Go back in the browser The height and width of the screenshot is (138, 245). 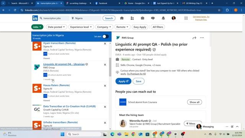(3, 10)
